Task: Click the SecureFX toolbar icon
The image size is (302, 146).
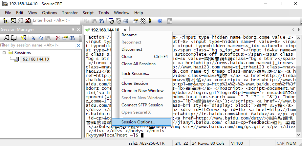Action: click(170, 21)
